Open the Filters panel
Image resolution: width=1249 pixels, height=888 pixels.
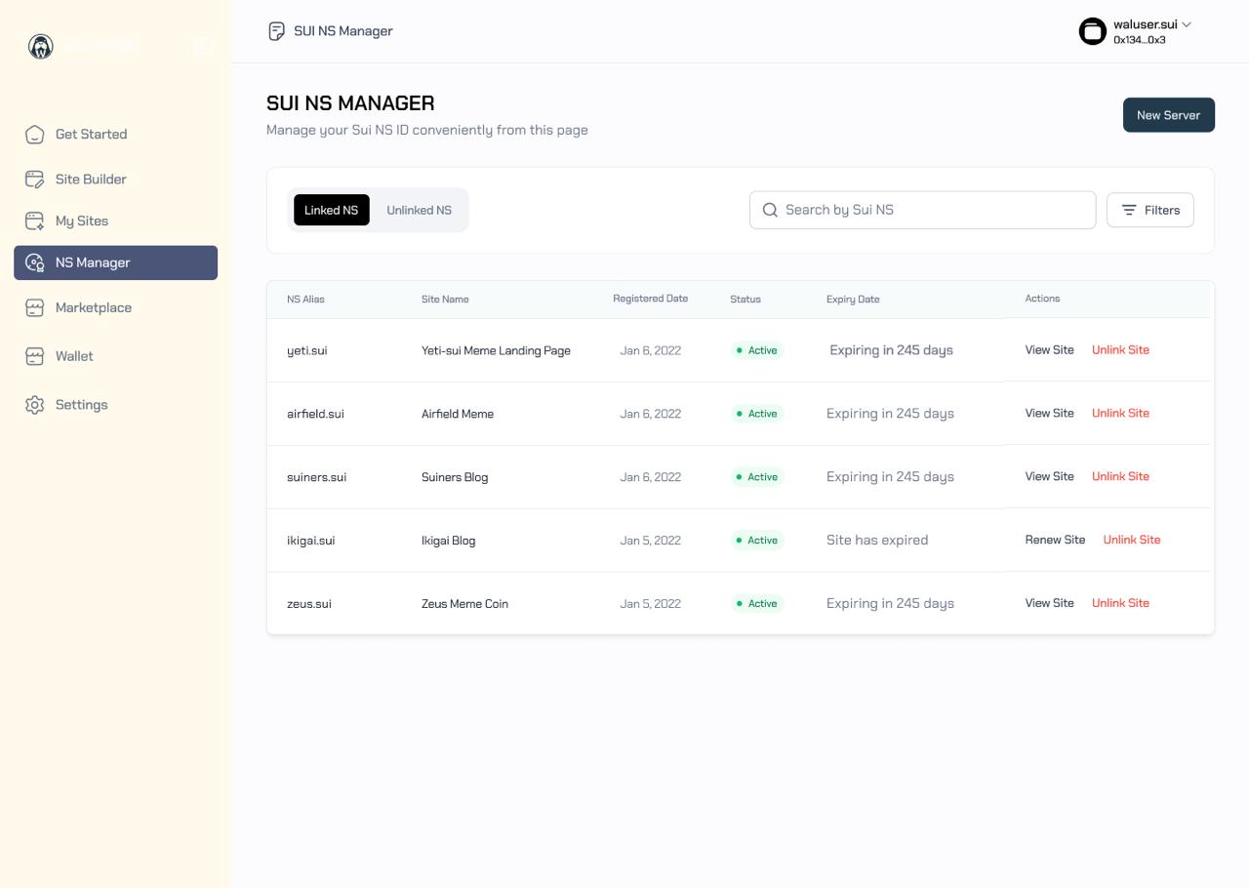1149,210
